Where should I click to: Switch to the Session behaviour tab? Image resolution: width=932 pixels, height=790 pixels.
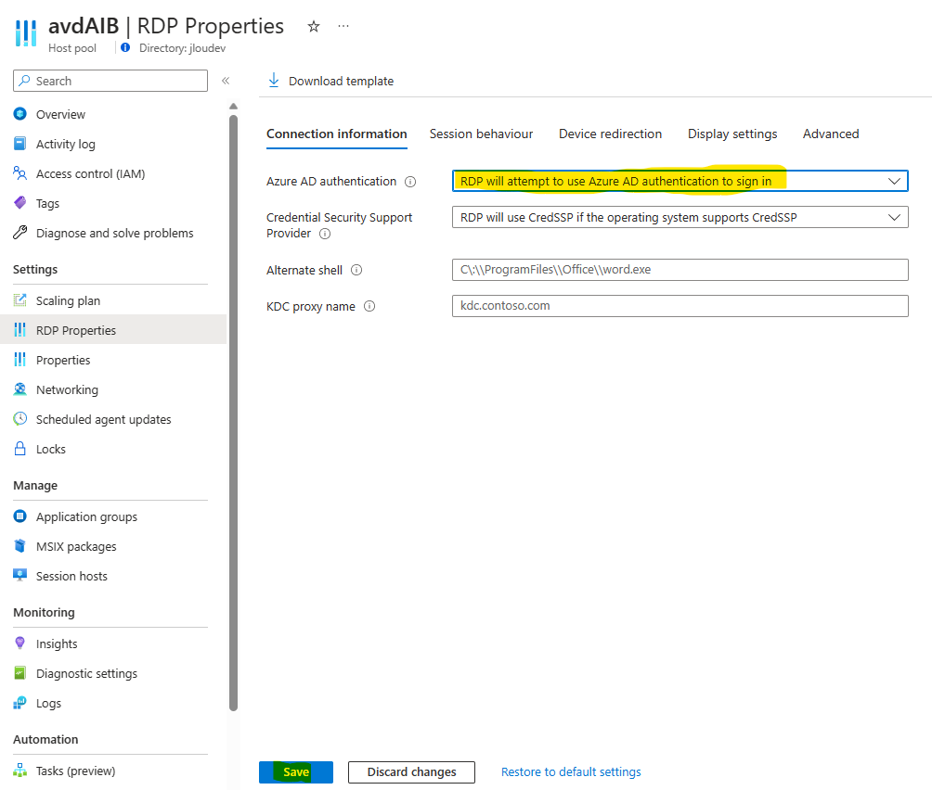pos(482,134)
